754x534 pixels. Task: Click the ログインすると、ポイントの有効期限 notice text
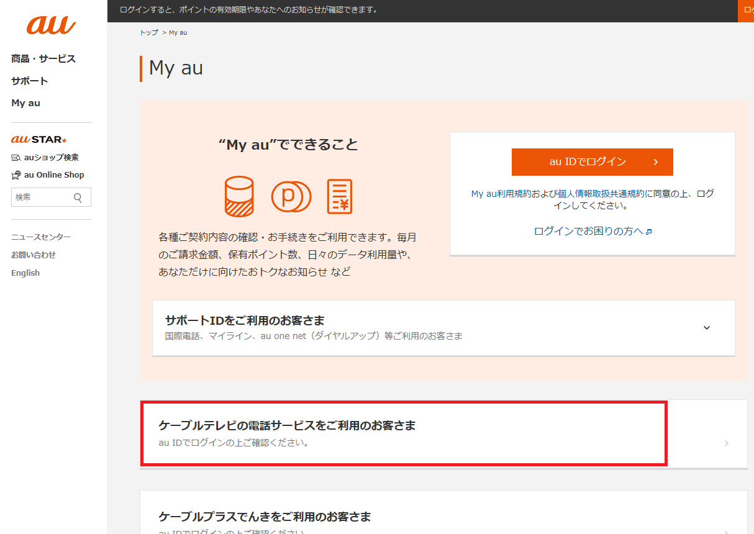point(248,10)
